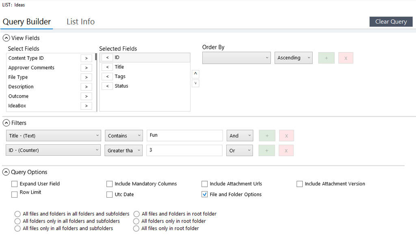416x244 pixels.
Task: Add Outcome field to selection
Action: 86,96
